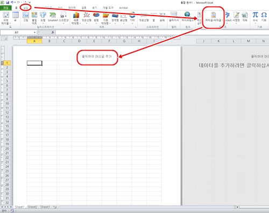This screenshot has width=269, height=213.
Task: Expand the Name Box dropdown arrow
Action: (x=34, y=32)
